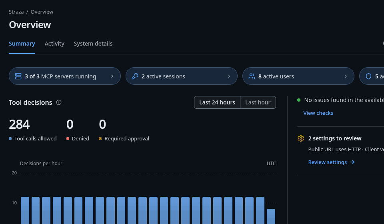Go to Straza in the breadcrumb
The image size is (384, 224).
(16, 12)
